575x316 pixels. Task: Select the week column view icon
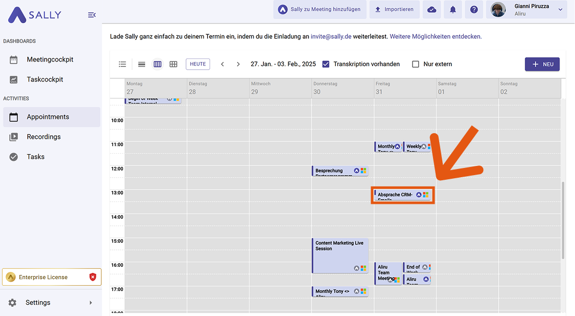point(157,64)
